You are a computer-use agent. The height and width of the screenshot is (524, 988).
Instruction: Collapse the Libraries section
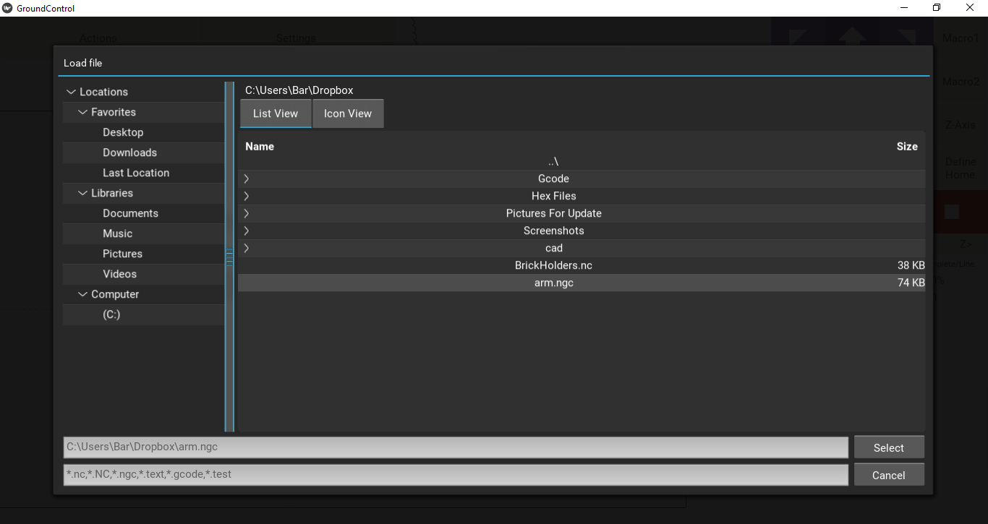click(x=82, y=193)
